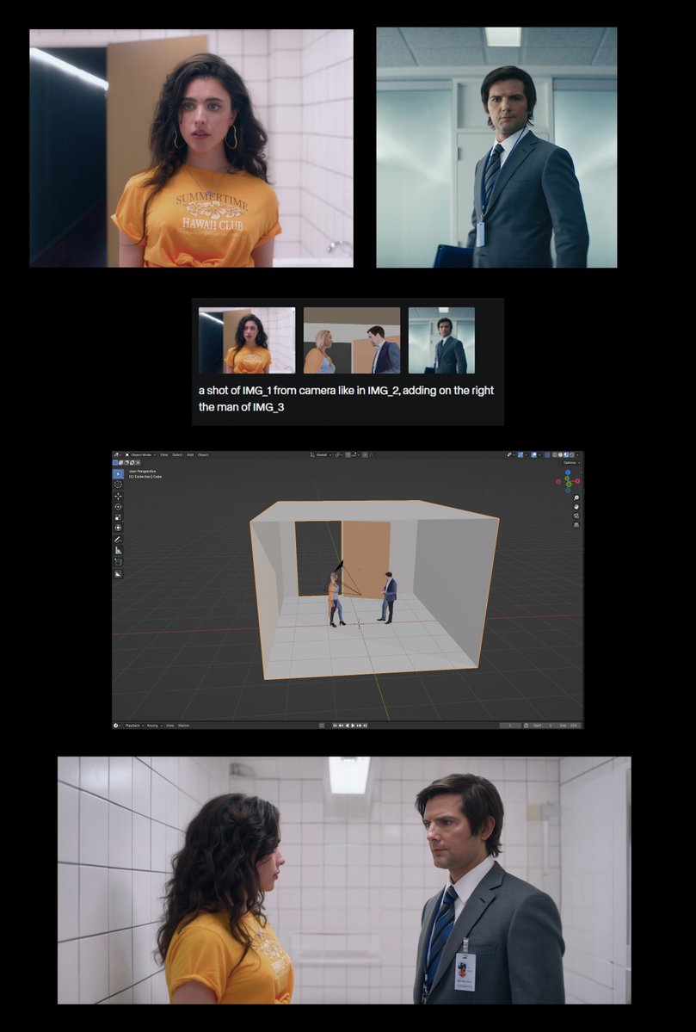Open the timeline View menu

pyautogui.click(x=169, y=726)
